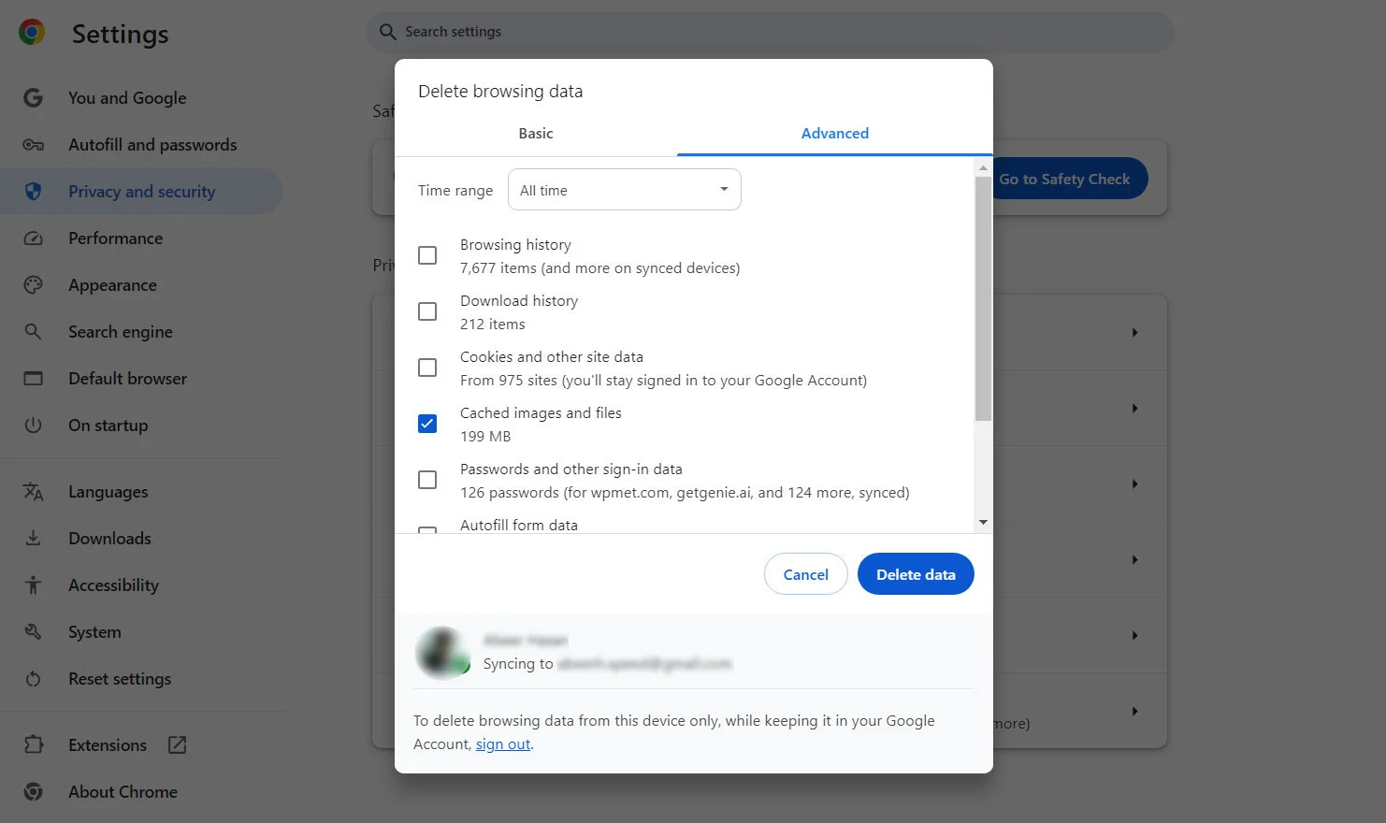
Task: Click the Privacy and security shield icon
Action: pyautogui.click(x=34, y=192)
